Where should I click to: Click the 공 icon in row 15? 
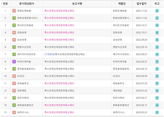pos(157,112)
